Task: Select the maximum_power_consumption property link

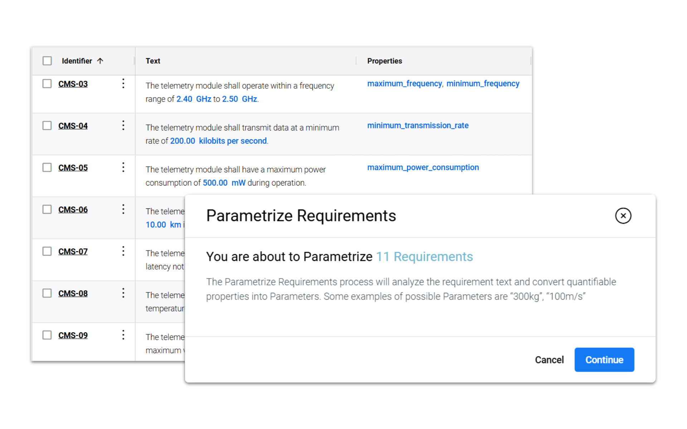Action: coord(423,167)
